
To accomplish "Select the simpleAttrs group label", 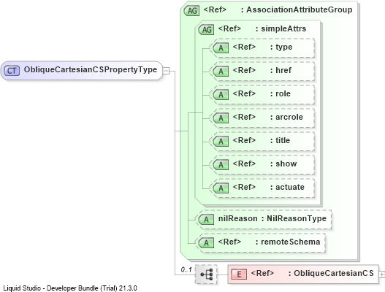I will tap(283, 28).
